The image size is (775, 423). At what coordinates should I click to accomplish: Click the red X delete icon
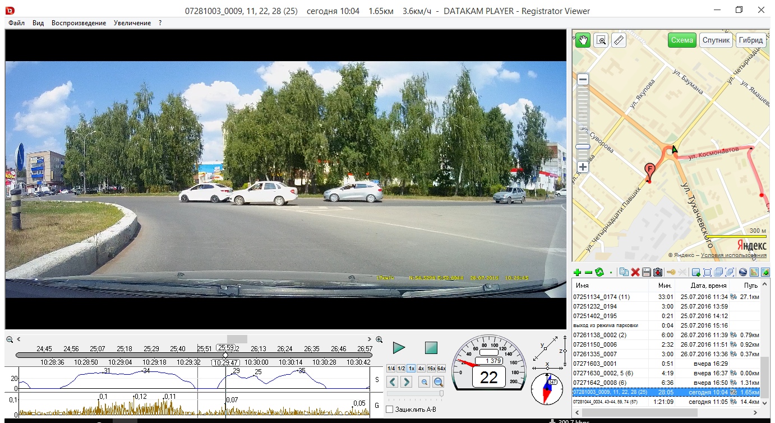(635, 273)
